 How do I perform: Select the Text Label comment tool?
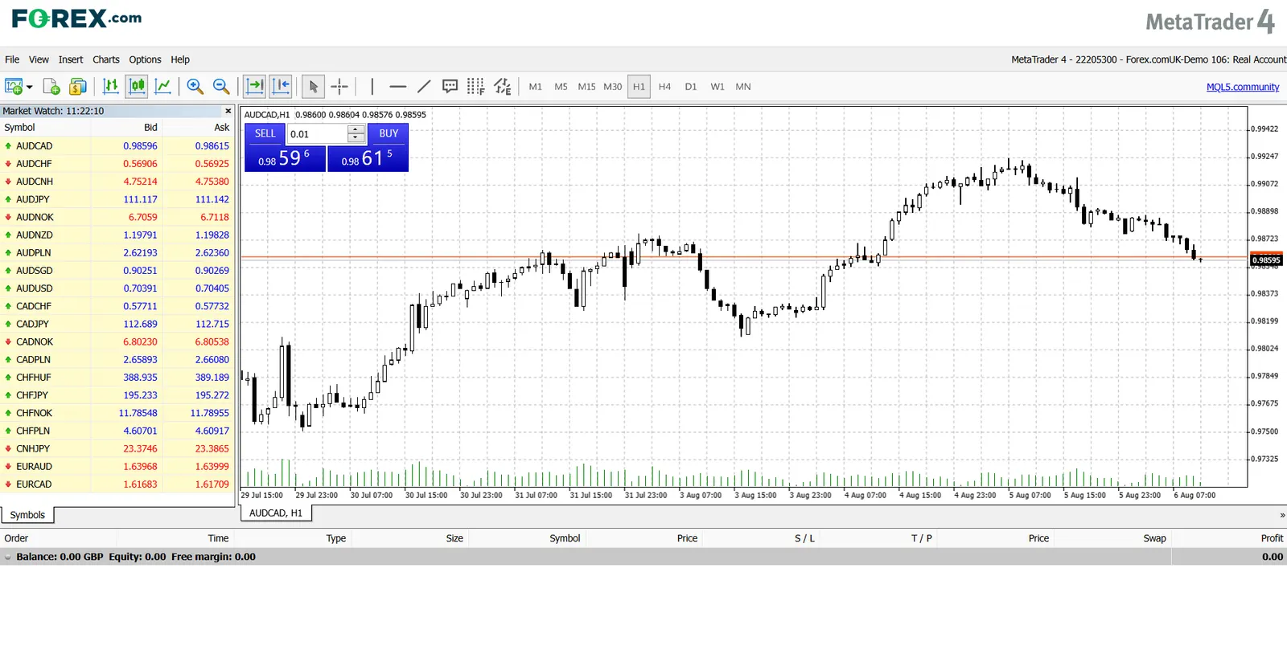[x=450, y=87]
